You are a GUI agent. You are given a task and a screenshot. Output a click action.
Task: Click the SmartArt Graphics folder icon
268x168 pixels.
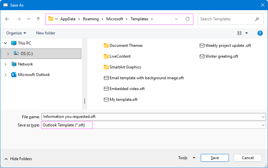click(106, 67)
